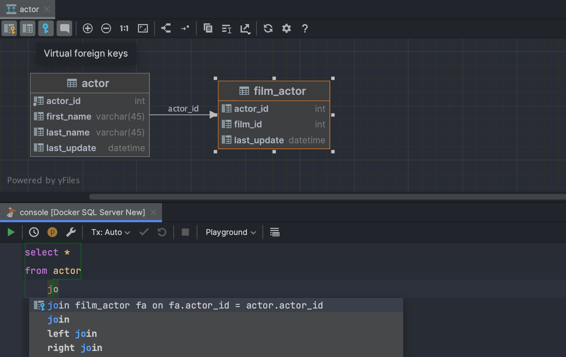Rollback transaction icon
Image resolution: width=566 pixels, height=357 pixels.
(x=162, y=232)
